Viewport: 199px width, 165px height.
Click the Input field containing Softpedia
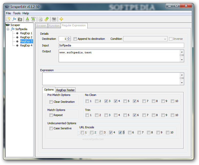121,45
